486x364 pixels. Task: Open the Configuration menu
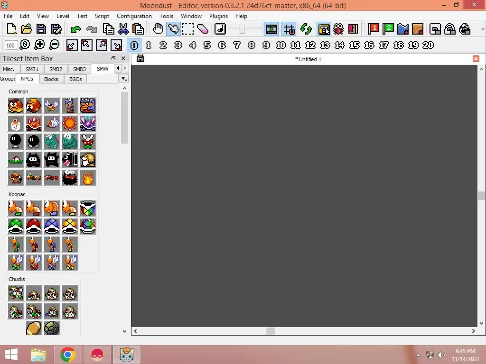(x=134, y=16)
